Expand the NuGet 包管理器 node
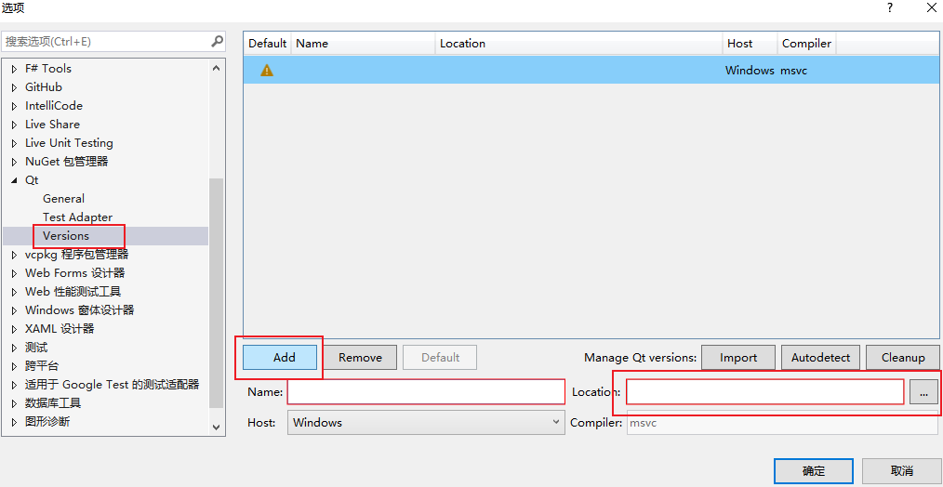Viewport: 943px width, 487px height. point(15,163)
